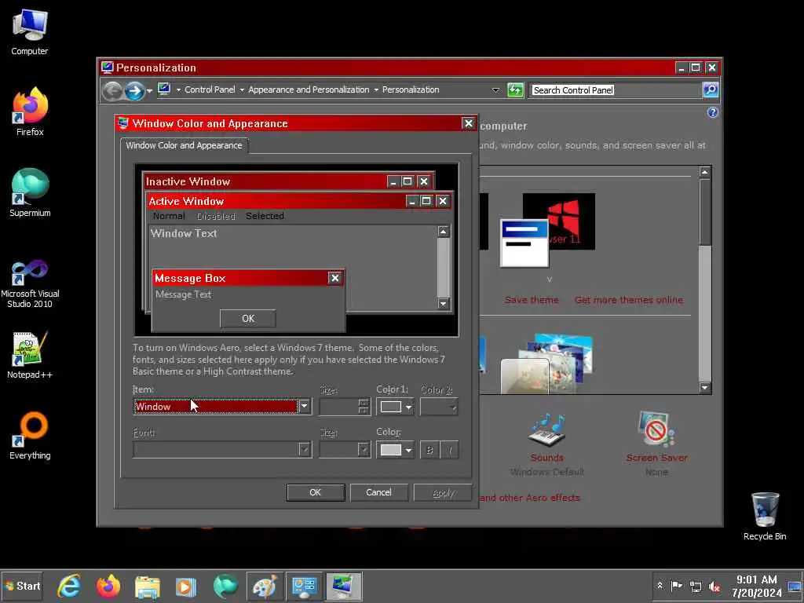Open the network tray icon
Viewport: 804px width, 603px height.
[x=696, y=586]
